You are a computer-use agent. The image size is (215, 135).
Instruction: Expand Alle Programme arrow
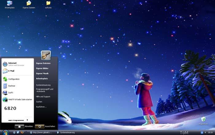coord(27,120)
